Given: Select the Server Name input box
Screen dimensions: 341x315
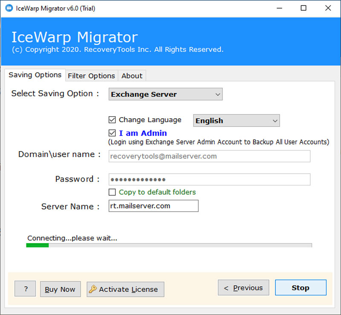Looking at the screenshot, I should click(x=153, y=206).
